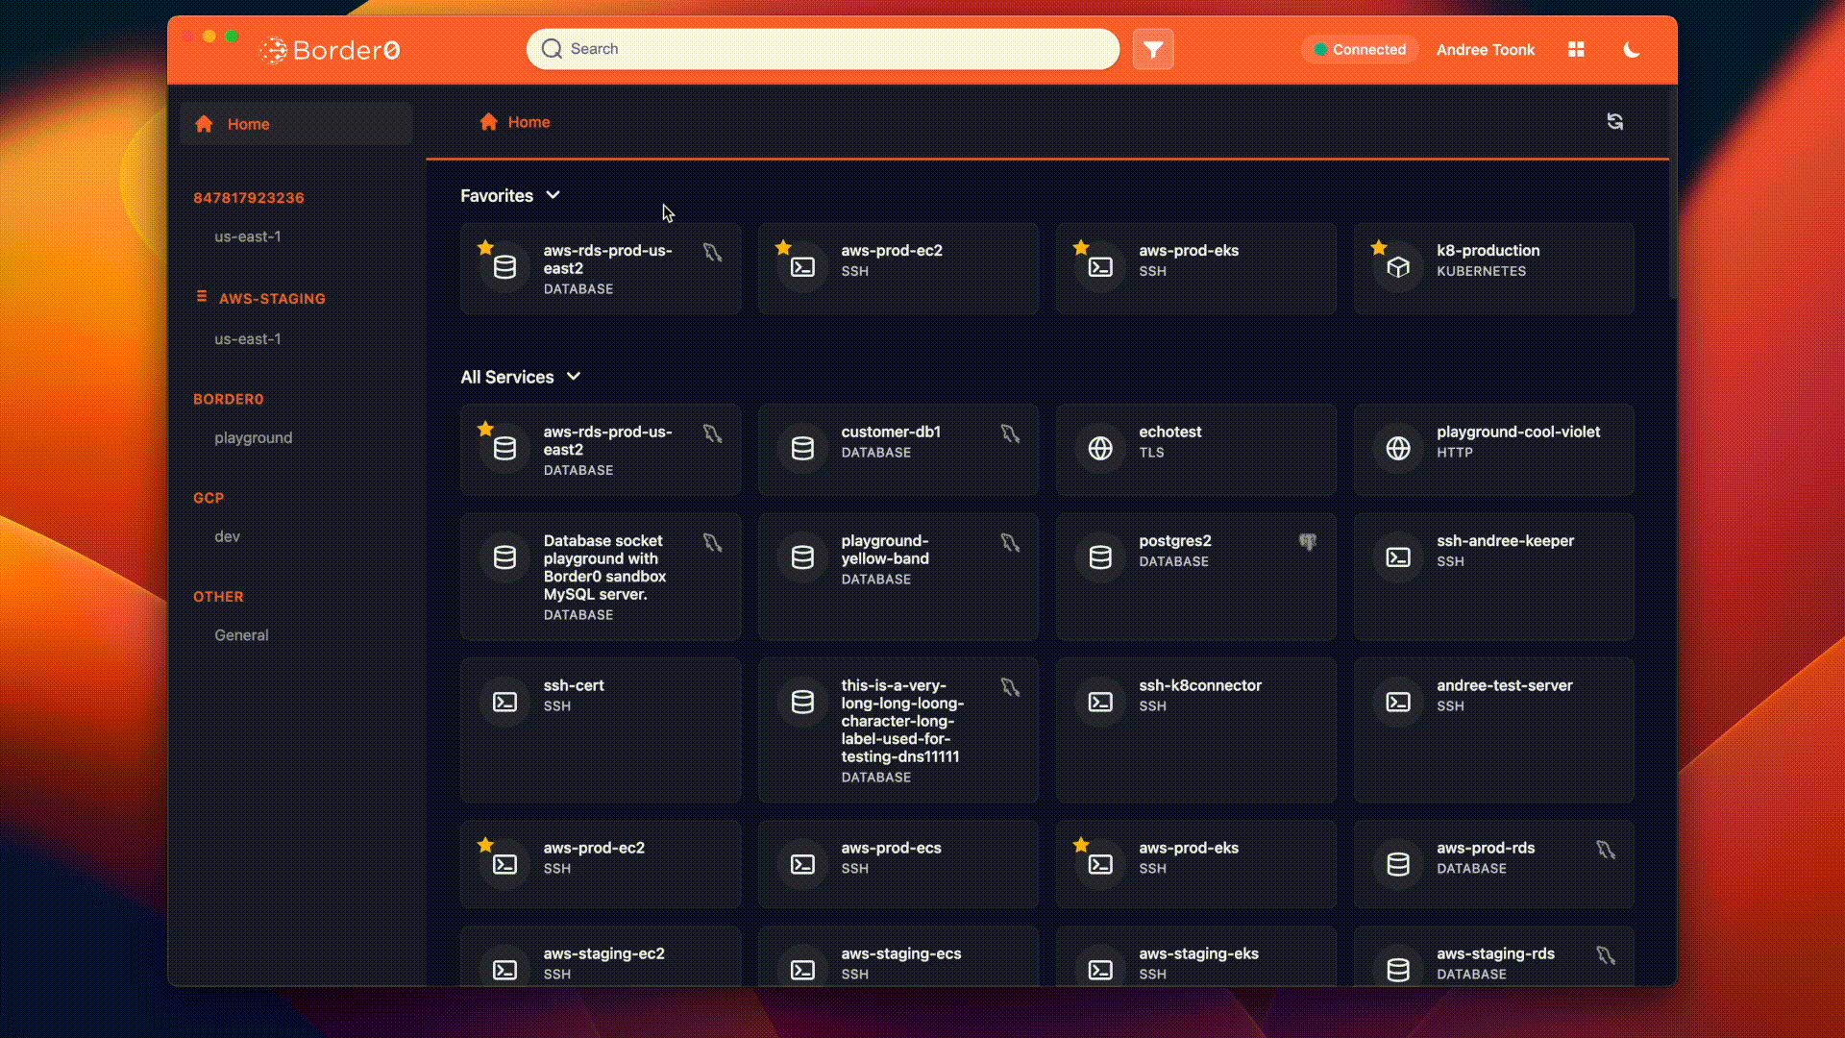Viewport: 1845px width, 1038px height.
Task: Open playground under BORDER0 sidebar
Action: tap(253, 437)
